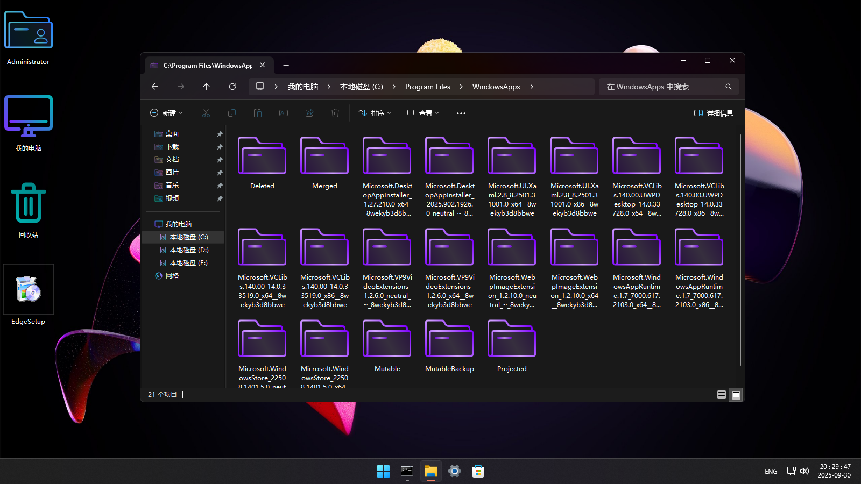This screenshot has height=484, width=861.
Task: Select Administrator desktop folder icon
Action: (x=29, y=38)
